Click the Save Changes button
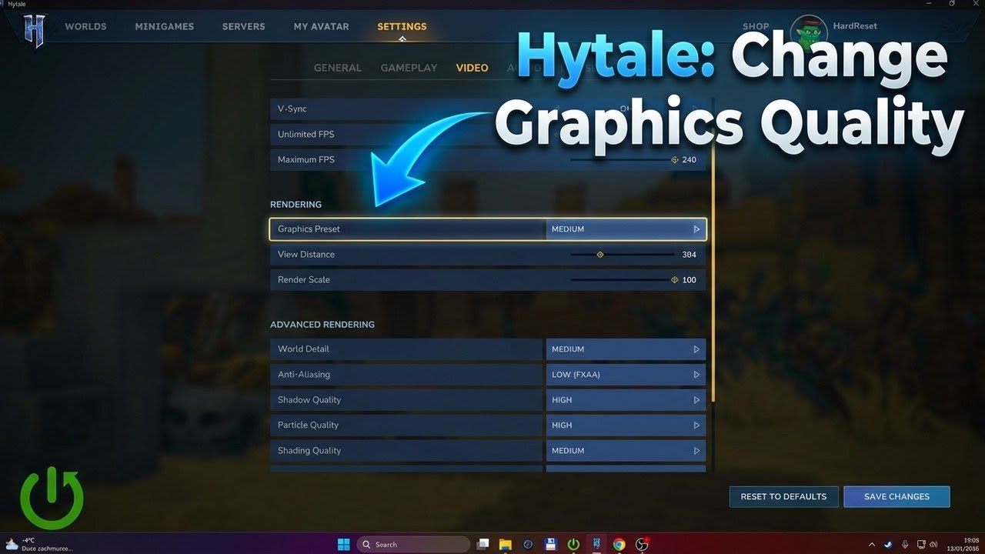 tap(897, 496)
